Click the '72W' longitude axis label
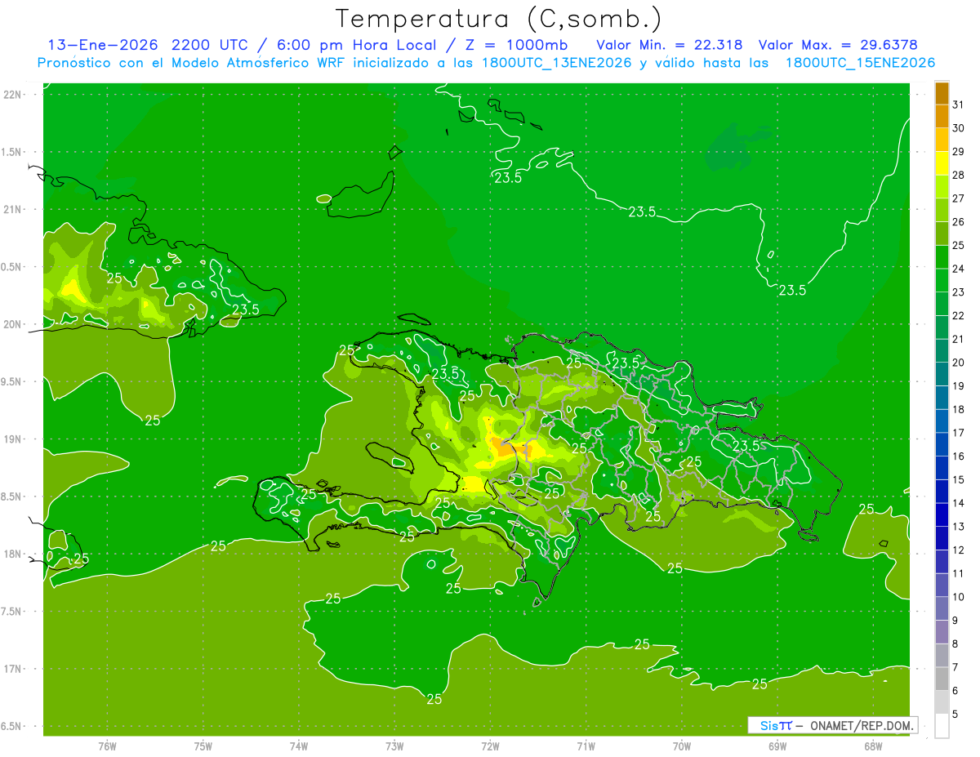The width and height of the screenshot is (980, 757). click(490, 746)
